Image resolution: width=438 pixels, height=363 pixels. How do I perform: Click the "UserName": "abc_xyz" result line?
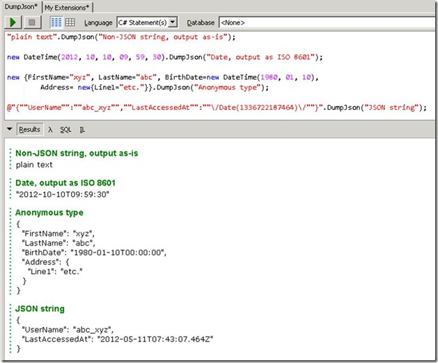pos(68,330)
